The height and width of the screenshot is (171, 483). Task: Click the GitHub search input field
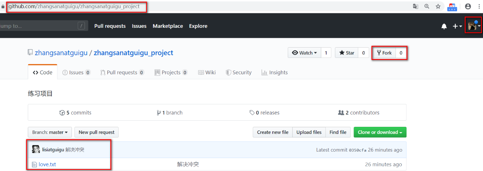tap(38, 26)
